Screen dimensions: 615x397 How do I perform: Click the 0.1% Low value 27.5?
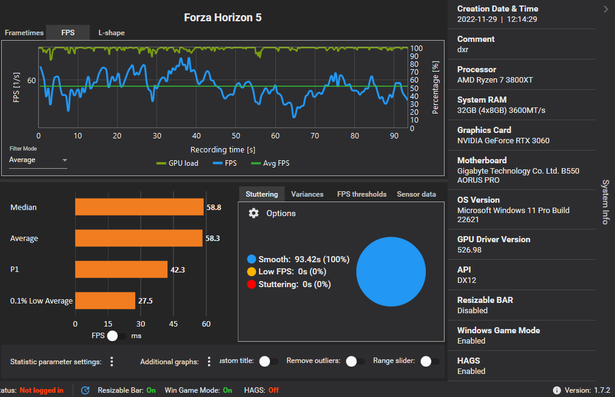145,301
